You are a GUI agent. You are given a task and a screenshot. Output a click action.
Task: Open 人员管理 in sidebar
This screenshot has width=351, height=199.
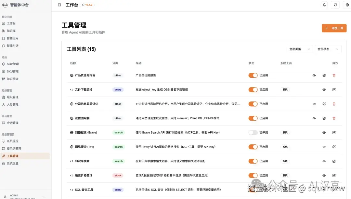click(x=25, y=104)
